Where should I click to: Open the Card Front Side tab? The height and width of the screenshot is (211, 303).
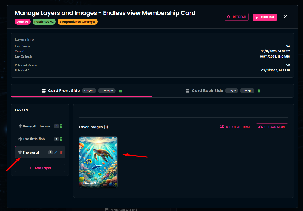pos(64,91)
